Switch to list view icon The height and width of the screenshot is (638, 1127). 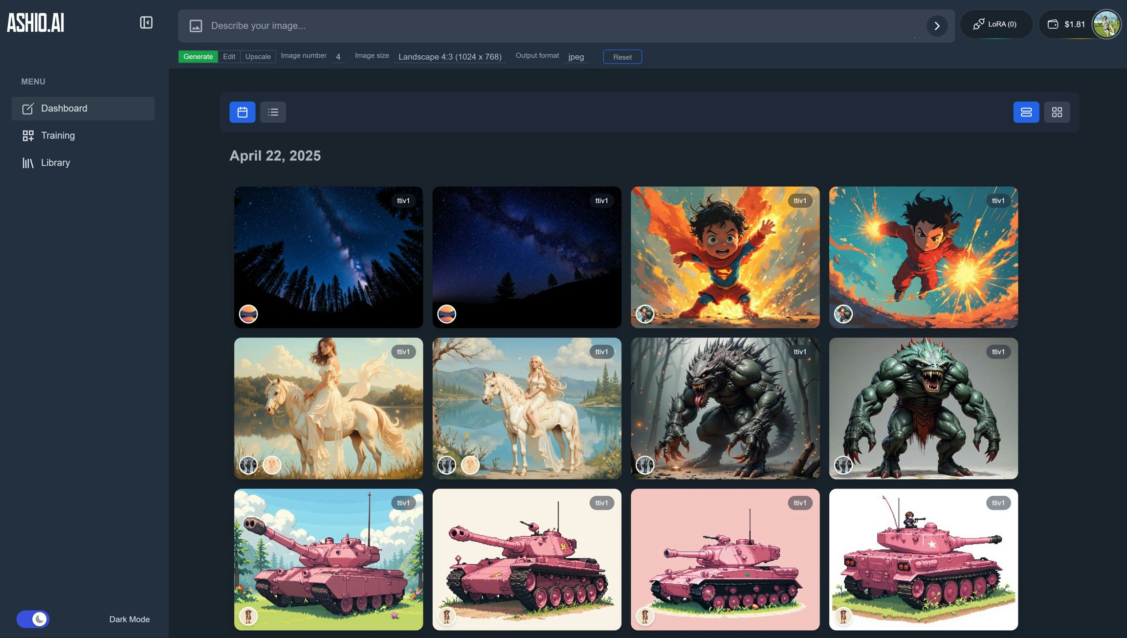pos(273,112)
